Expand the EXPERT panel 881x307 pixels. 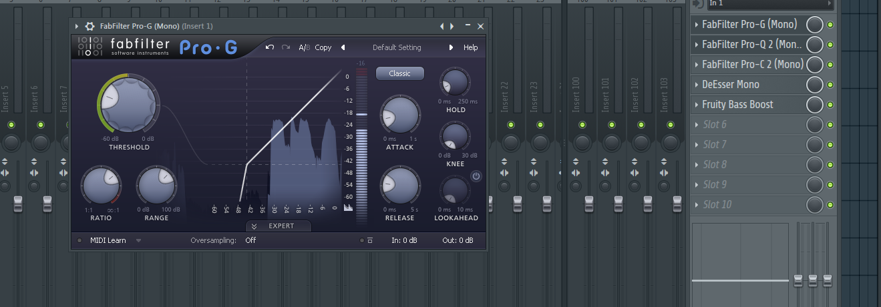(x=279, y=226)
